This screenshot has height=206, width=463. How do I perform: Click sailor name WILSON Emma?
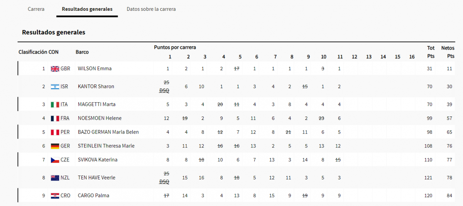point(95,69)
